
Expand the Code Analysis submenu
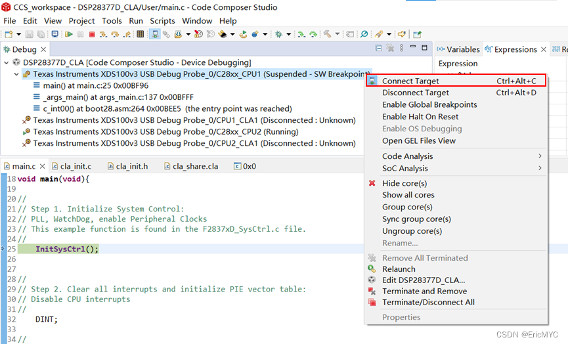click(456, 156)
